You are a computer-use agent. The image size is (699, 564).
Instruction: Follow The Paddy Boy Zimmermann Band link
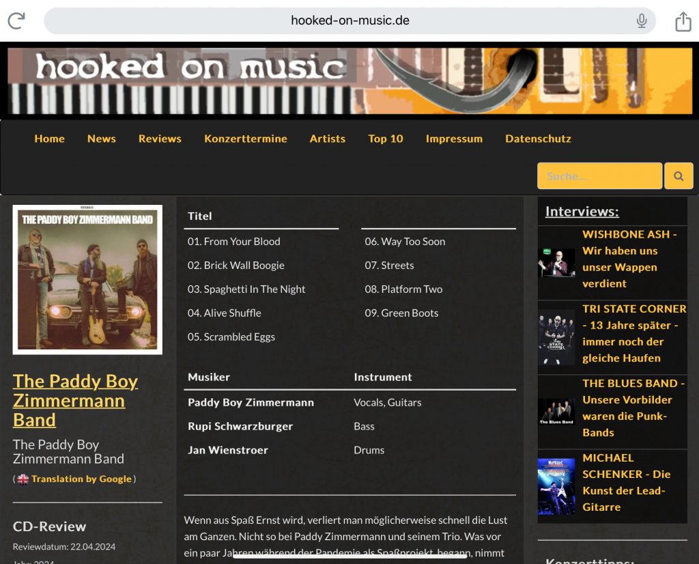point(75,400)
